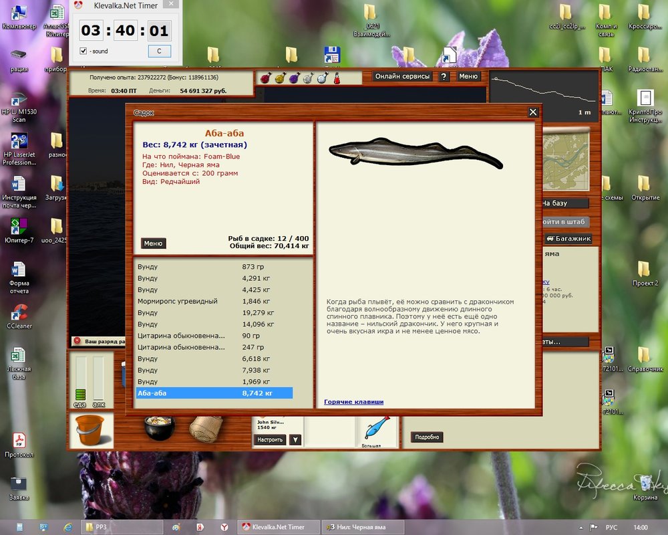Click the Багажник button
The image size is (668, 535).
pyautogui.click(x=568, y=239)
